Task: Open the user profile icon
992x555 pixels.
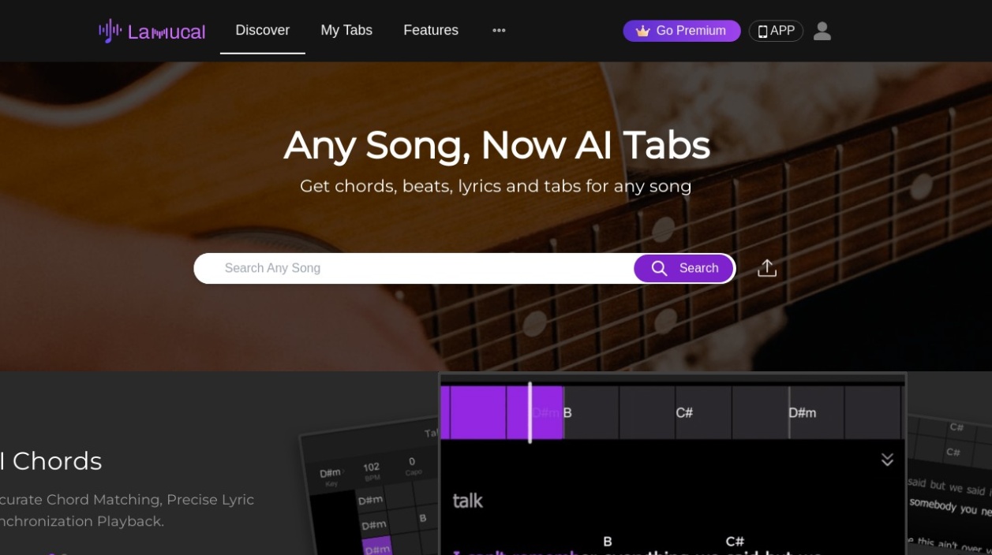Action: tap(822, 31)
